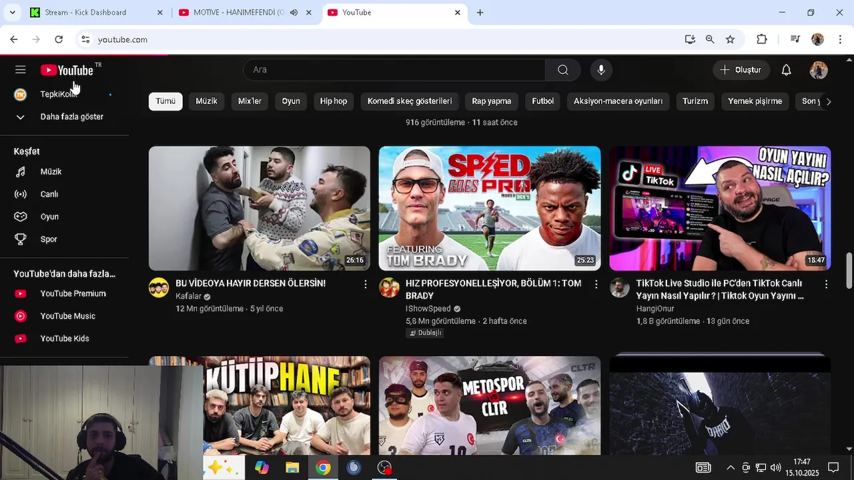This screenshot has height=480, width=854.
Task: Click the Oluştur create button
Action: click(741, 70)
